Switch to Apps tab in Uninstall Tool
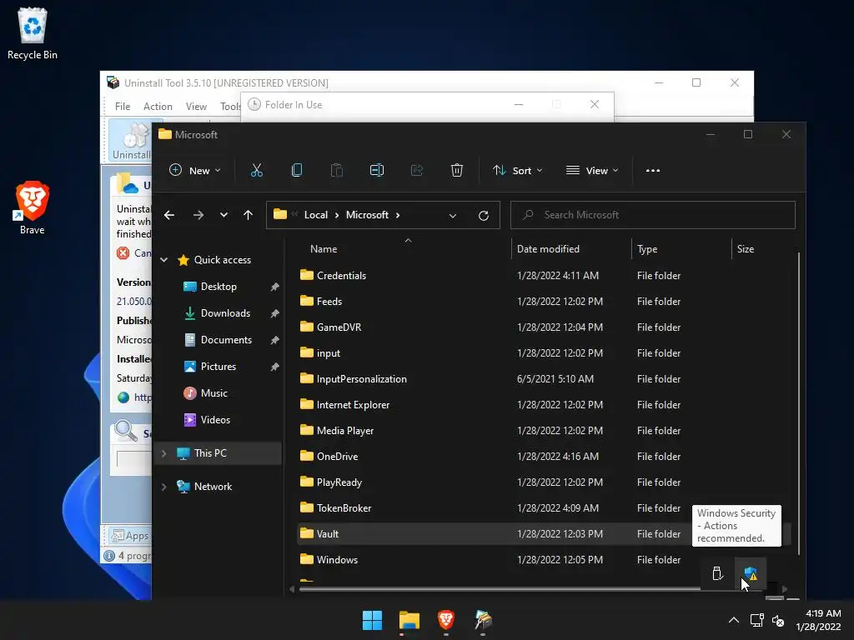Image resolution: width=854 pixels, height=640 pixels. point(129,536)
